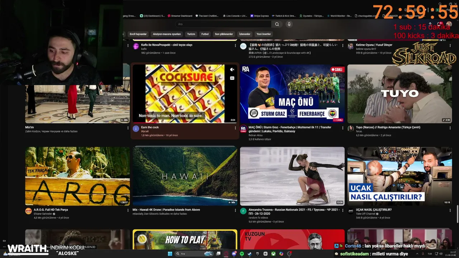Open Steam from the taskbar

click(250, 254)
